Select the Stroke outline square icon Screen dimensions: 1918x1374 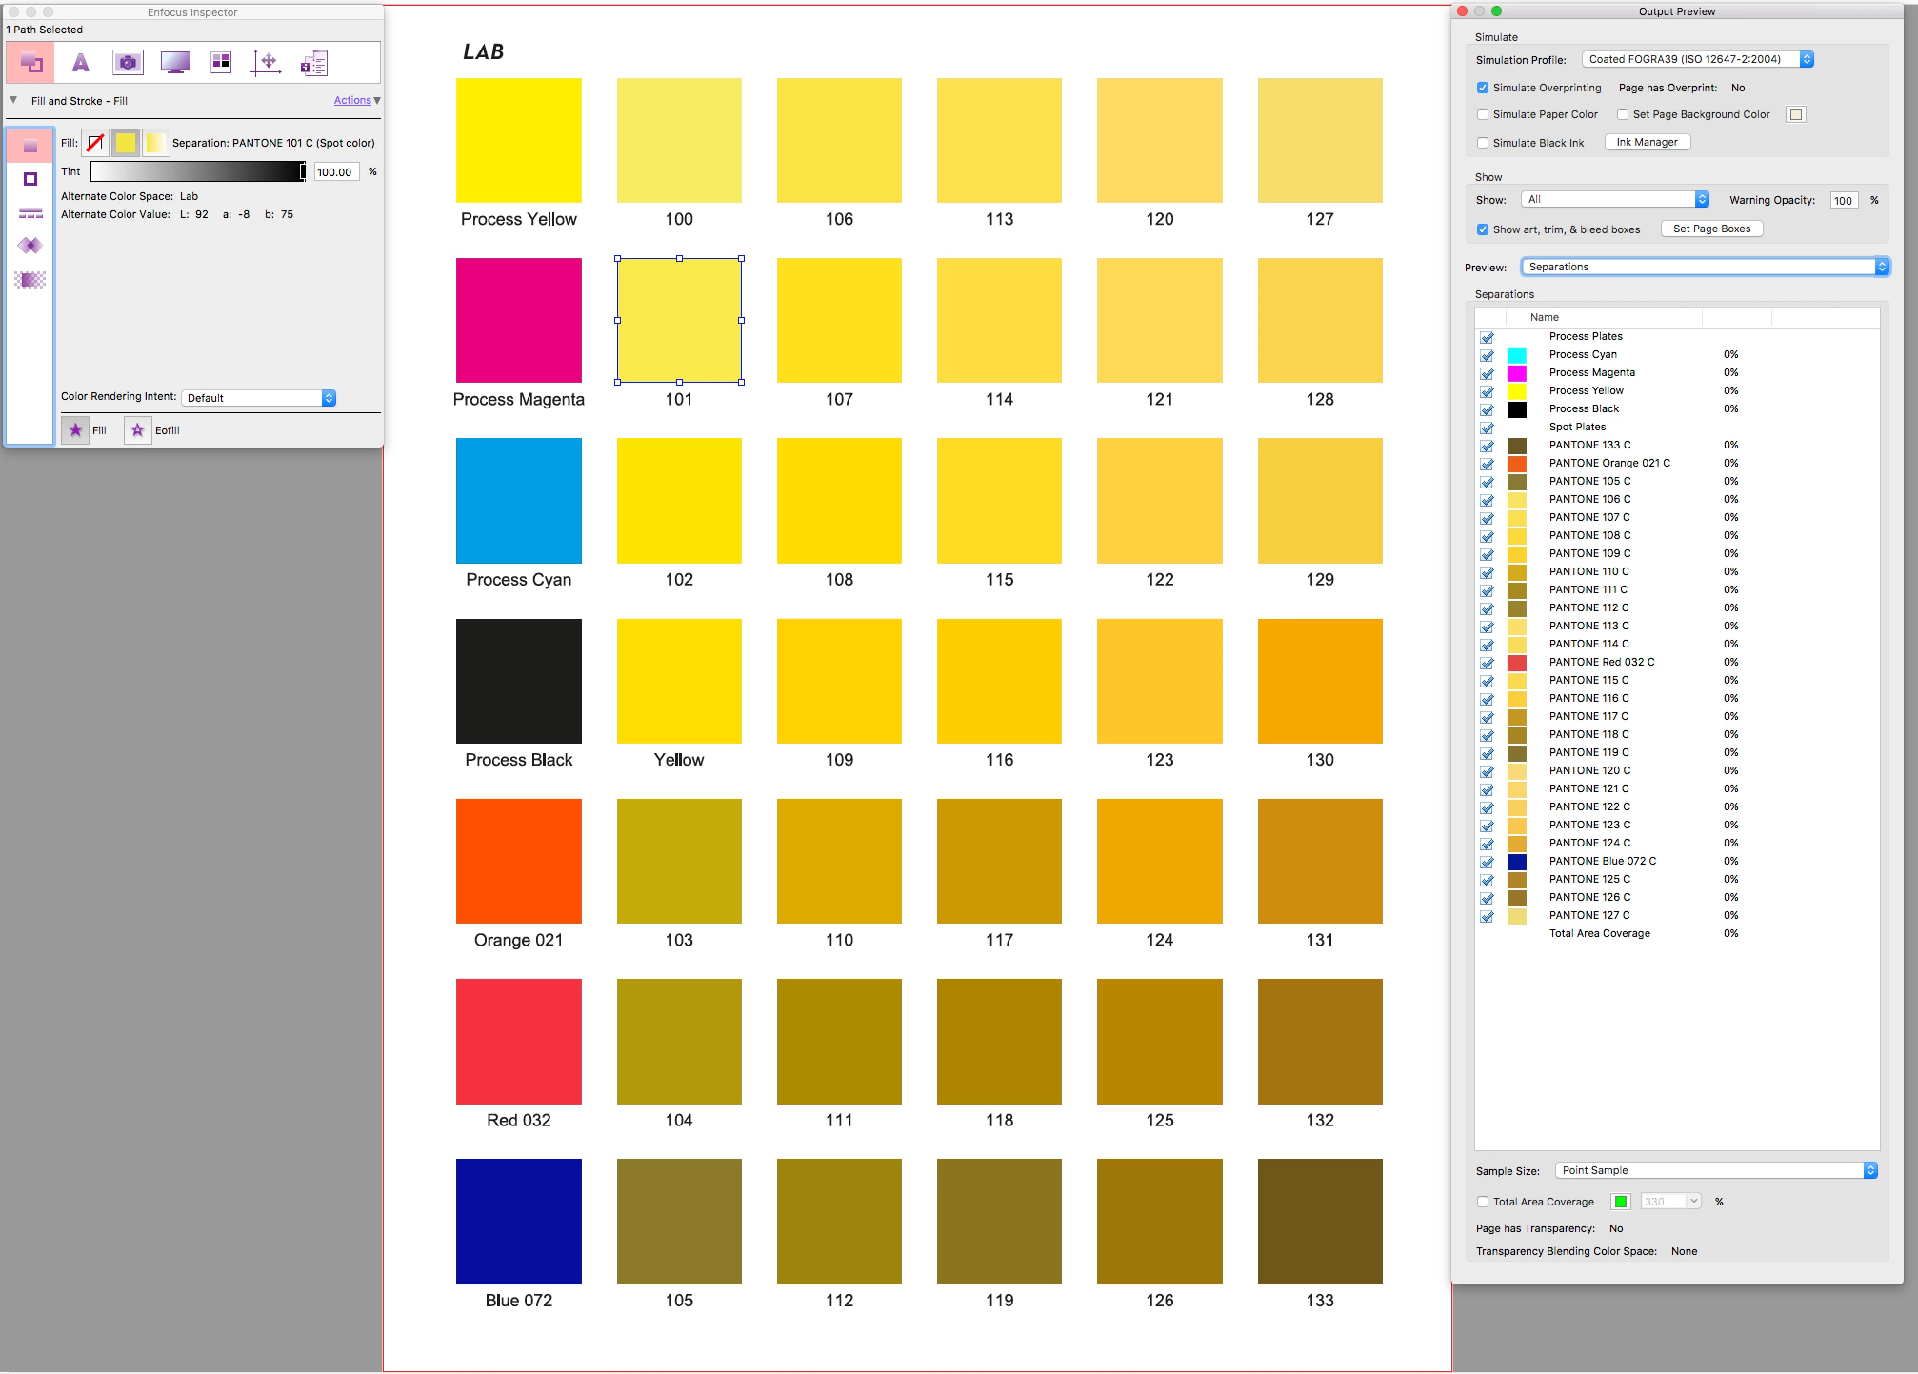click(30, 179)
